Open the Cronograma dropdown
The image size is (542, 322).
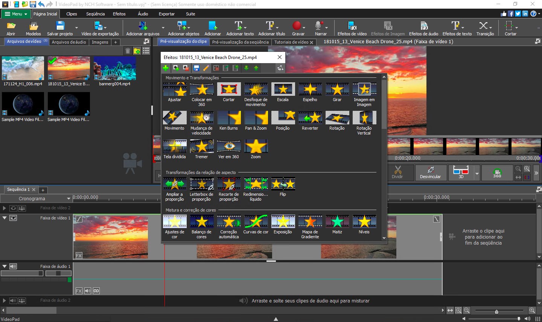[68, 198]
